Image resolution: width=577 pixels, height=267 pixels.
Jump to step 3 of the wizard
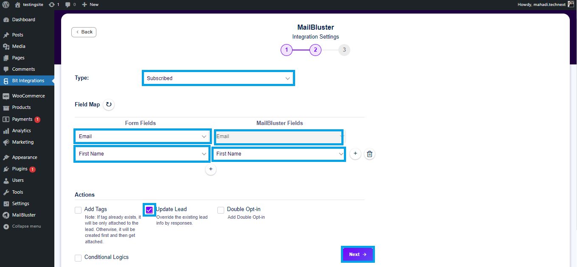pyautogui.click(x=344, y=50)
